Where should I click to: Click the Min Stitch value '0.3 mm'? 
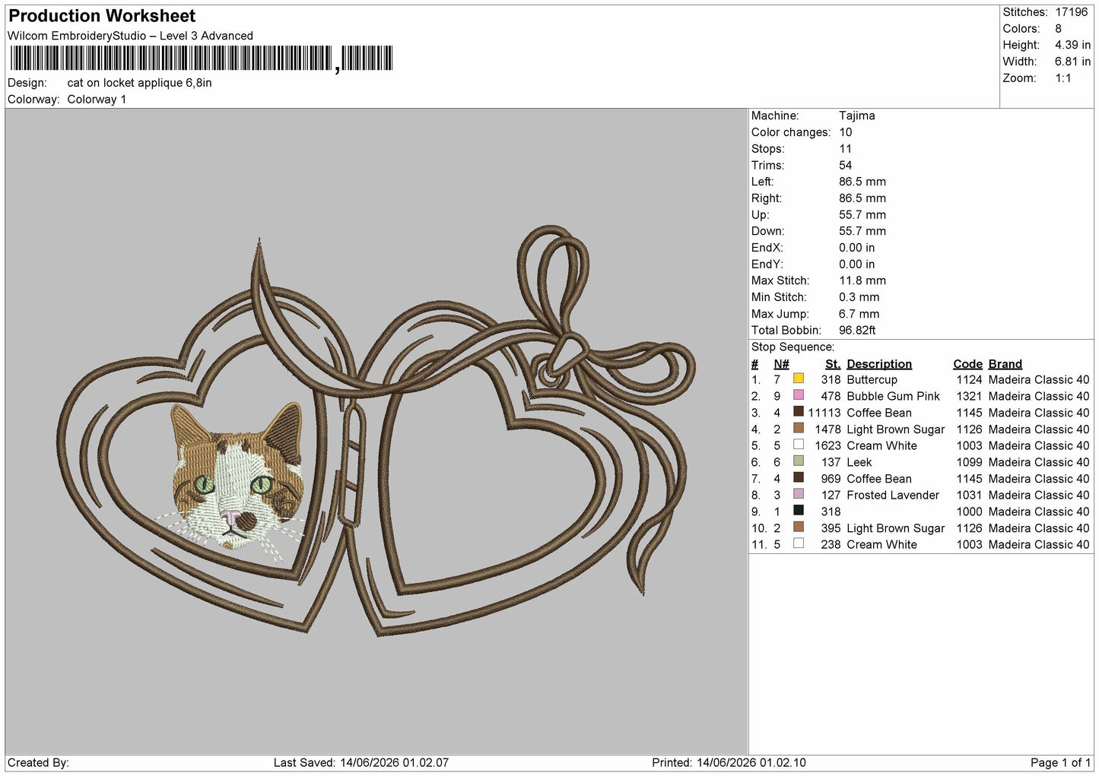pyautogui.click(x=859, y=297)
